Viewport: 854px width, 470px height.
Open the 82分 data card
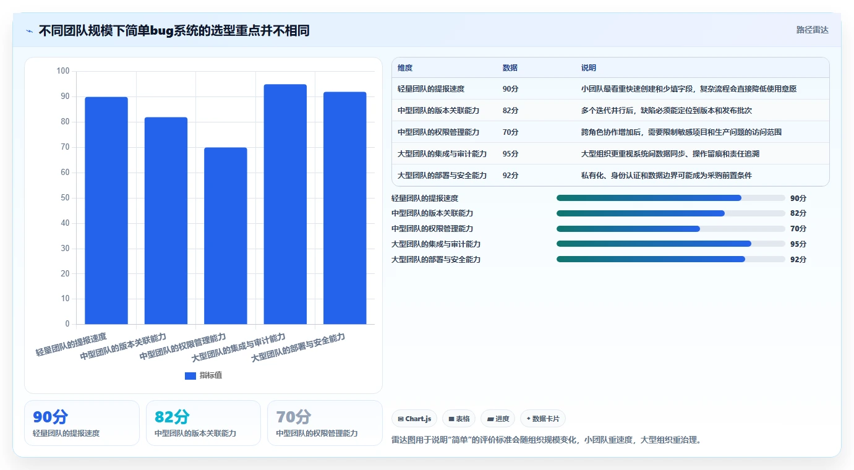point(203,423)
